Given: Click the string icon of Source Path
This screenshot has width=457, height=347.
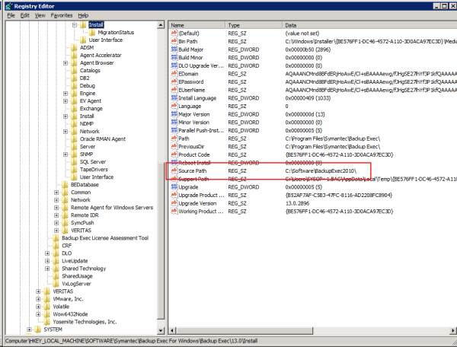Looking at the screenshot, I should tap(174, 170).
